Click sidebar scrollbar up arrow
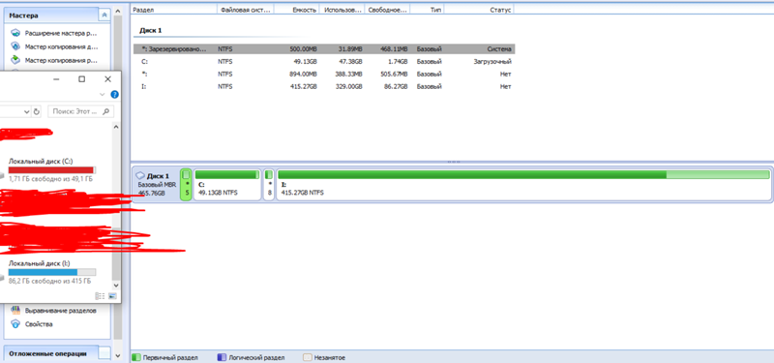Image resolution: width=774 pixels, height=363 pixels. (117, 11)
